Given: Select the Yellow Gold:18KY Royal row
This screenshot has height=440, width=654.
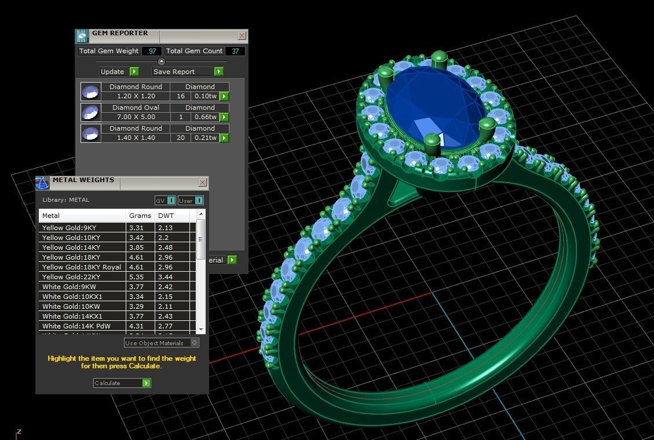Looking at the screenshot, I should pyautogui.click(x=117, y=267).
